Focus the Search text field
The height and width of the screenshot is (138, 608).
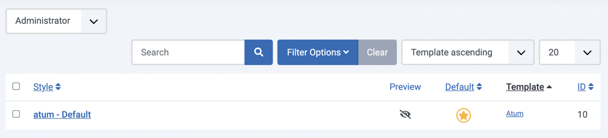click(188, 52)
